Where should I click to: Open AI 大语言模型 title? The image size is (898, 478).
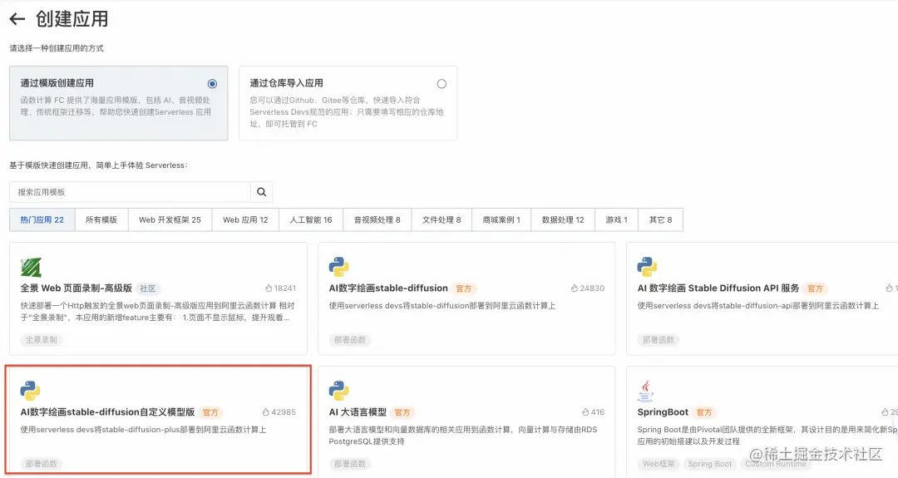358,412
